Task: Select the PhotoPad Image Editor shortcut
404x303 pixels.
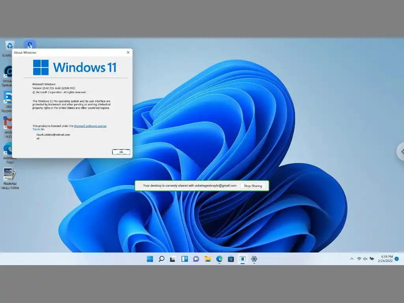Action: 10,179
